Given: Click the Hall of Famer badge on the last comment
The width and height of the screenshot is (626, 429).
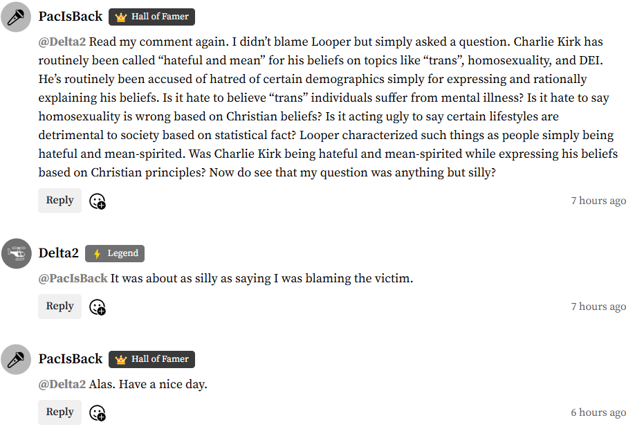Looking at the screenshot, I should click(151, 359).
